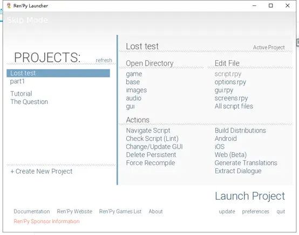299x235 pixels.
Task: Launch Project
Action: tap(250, 196)
